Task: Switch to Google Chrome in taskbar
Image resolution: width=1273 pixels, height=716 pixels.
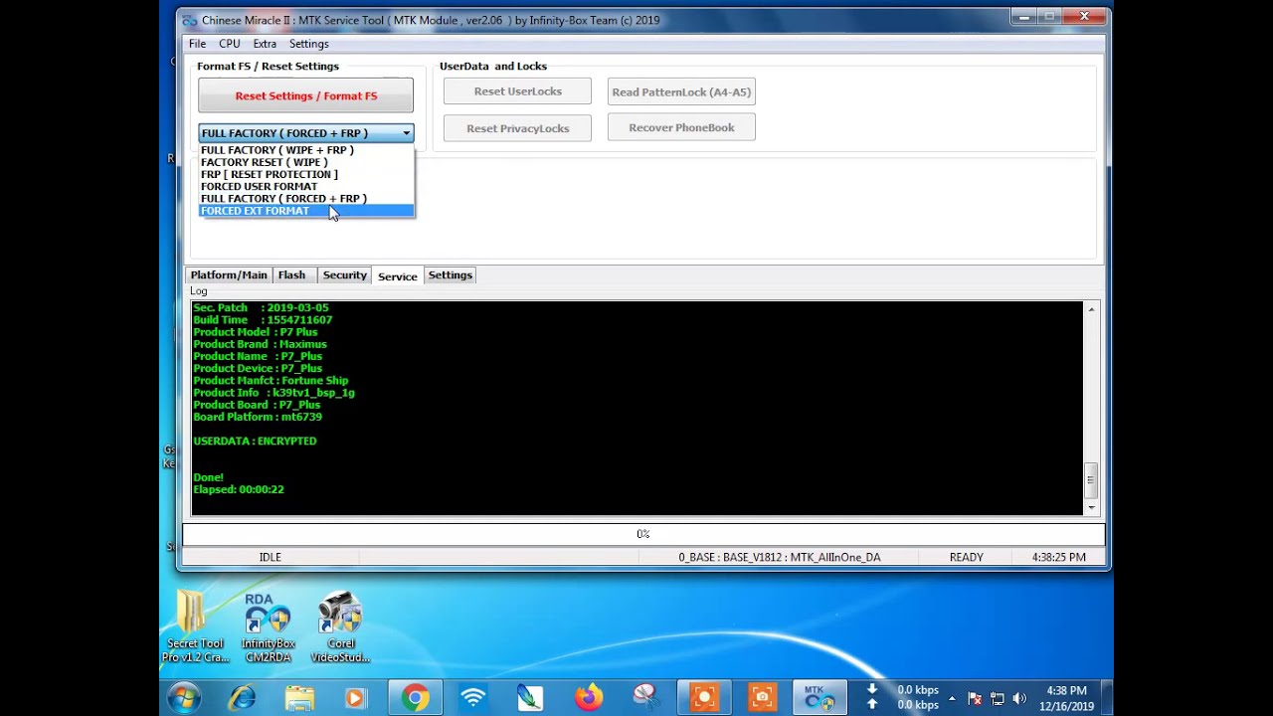Action: pos(415,698)
